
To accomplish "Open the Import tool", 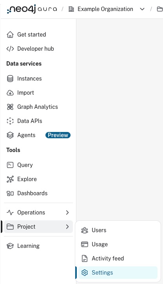I will pyautogui.click(x=38, y=93).
